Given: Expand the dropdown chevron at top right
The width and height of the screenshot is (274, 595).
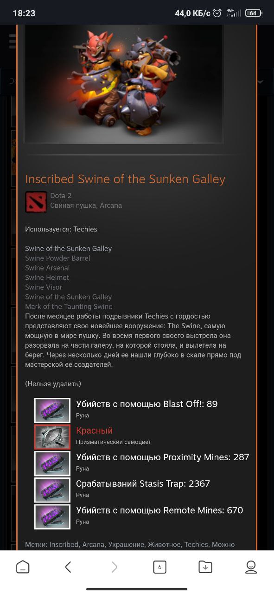Looking at the screenshot, I should (x=260, y=81).
